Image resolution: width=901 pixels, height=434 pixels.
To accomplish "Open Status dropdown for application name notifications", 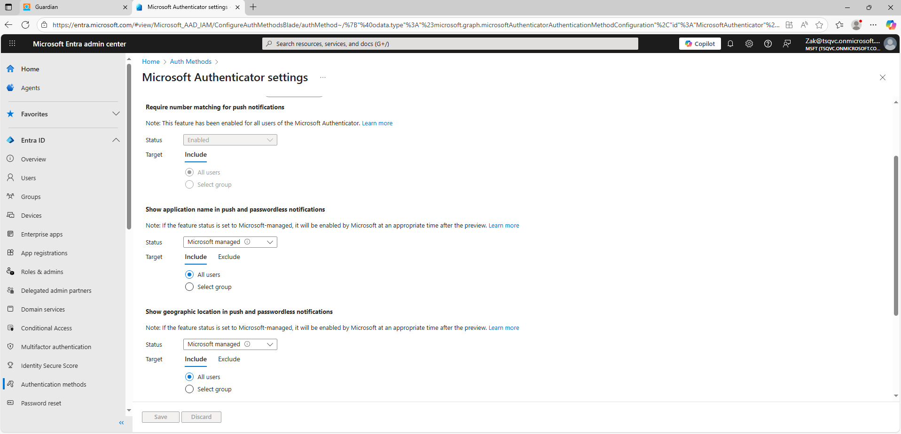I will pos(230,242).
